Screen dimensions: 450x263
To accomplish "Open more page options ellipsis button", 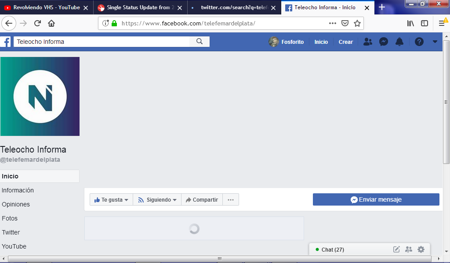I will point(231,199).
